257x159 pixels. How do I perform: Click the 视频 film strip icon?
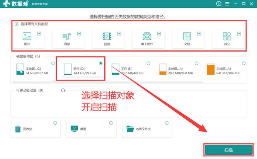[x=107, y=36]
